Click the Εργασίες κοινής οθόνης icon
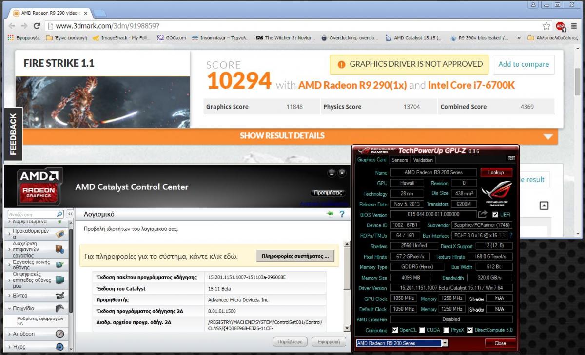Viewport: 585px width, 355px height. [59, 264]
